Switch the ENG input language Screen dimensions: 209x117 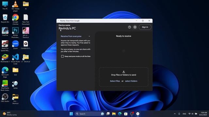(x=184, y=114)
